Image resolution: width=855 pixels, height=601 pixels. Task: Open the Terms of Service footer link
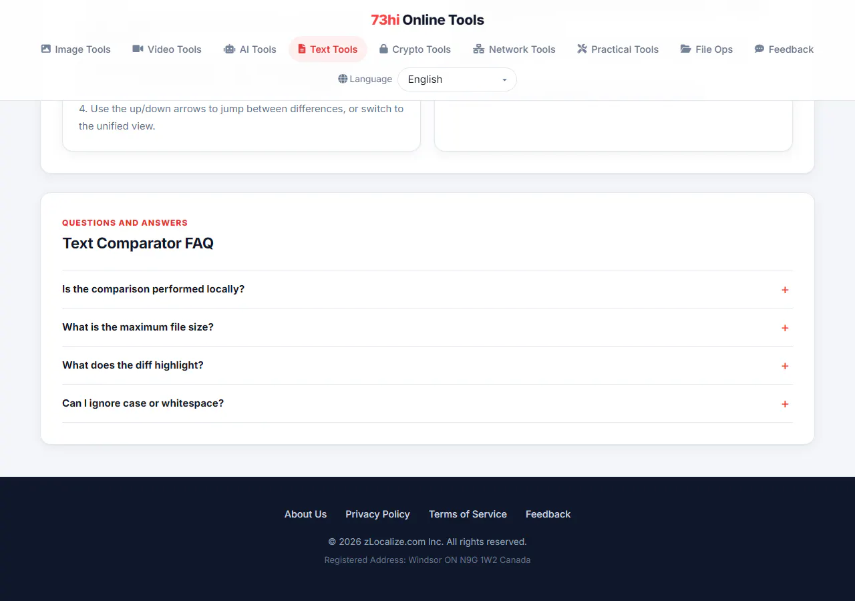pyautogui.click(x=468, y=514)
